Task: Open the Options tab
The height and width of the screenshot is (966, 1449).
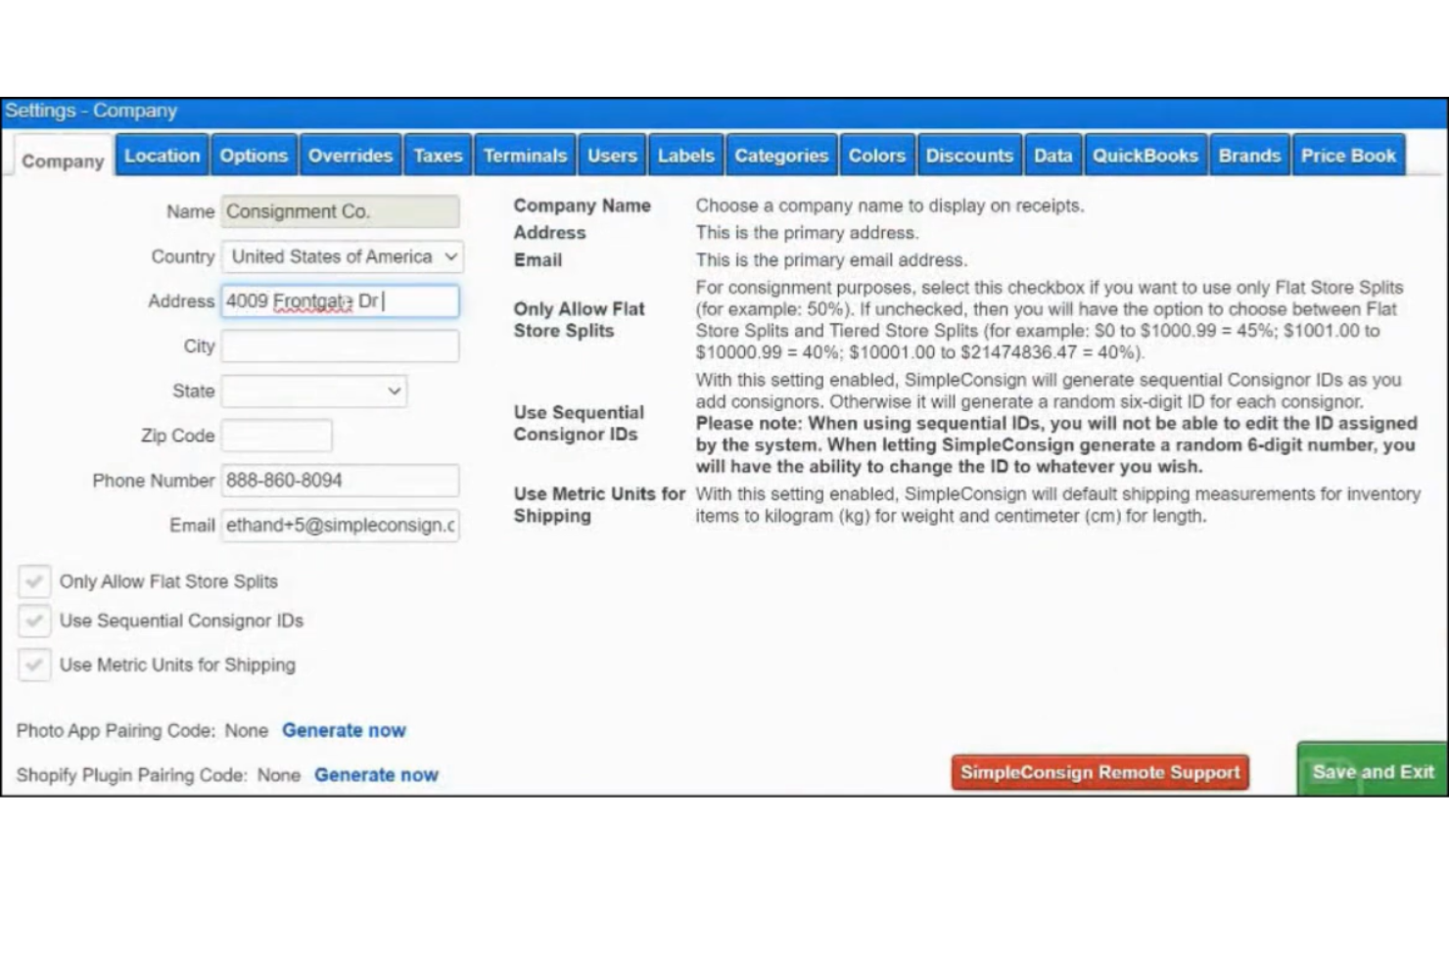Action: 254,155
